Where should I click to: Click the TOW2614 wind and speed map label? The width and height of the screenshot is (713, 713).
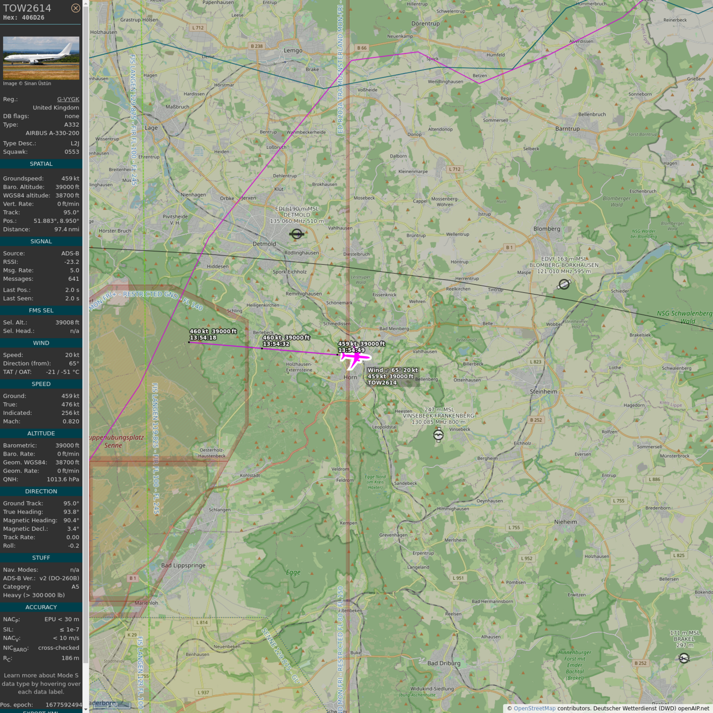[x=392, y=376]
